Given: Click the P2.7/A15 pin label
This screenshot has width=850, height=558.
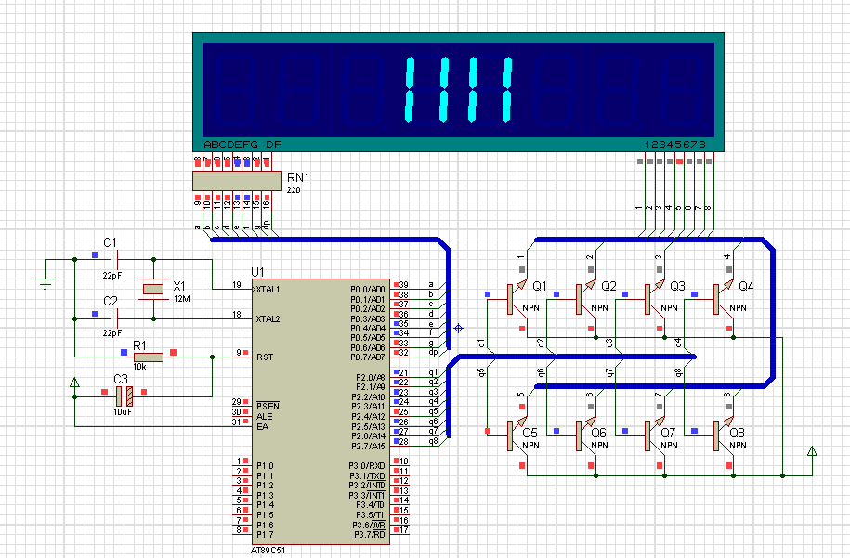Looking at the screenshot, I should tap(368, 446).
